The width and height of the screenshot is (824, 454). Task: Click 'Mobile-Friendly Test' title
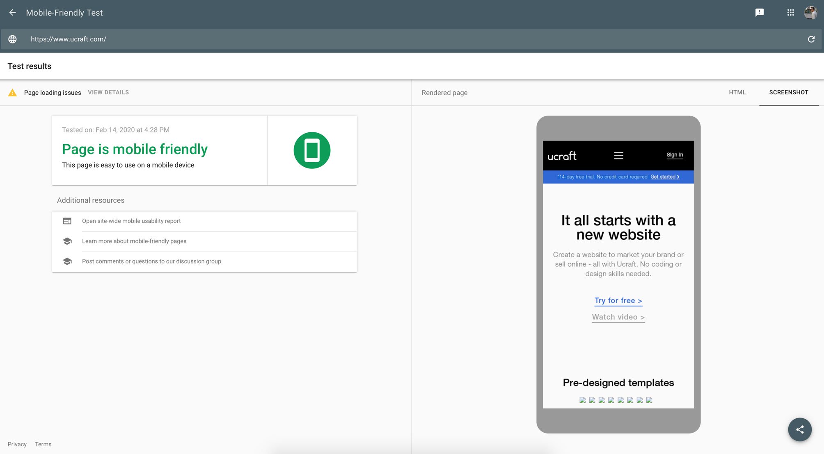coord(64,13)
